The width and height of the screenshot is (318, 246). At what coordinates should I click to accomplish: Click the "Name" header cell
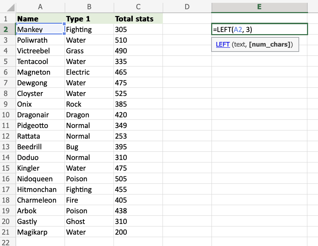pos(40,19)
